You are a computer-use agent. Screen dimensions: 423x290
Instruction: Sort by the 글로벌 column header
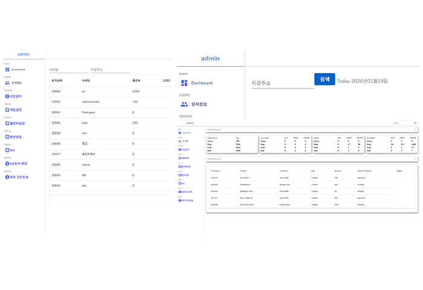pos(136,81)
